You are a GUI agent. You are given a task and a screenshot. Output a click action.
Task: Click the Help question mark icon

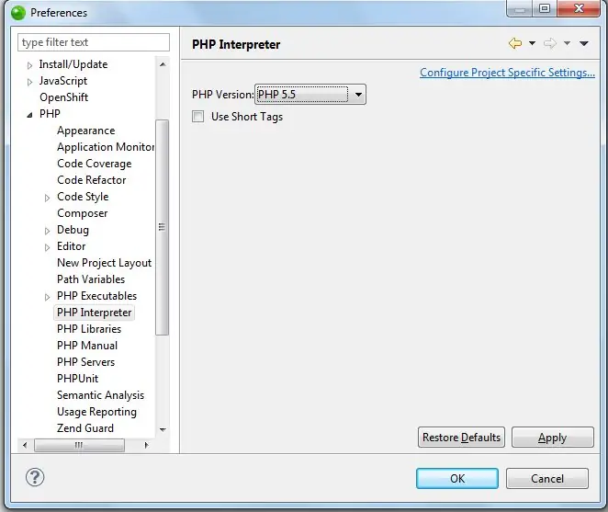tap(35, 477)
